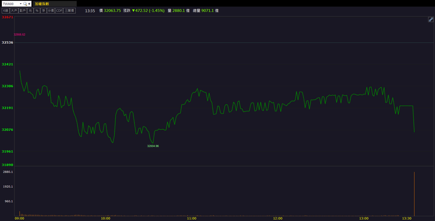Switch the scale with the % button
Image resolution: width=435 pixels, height=221 pixels.
(x=37, y=11)
